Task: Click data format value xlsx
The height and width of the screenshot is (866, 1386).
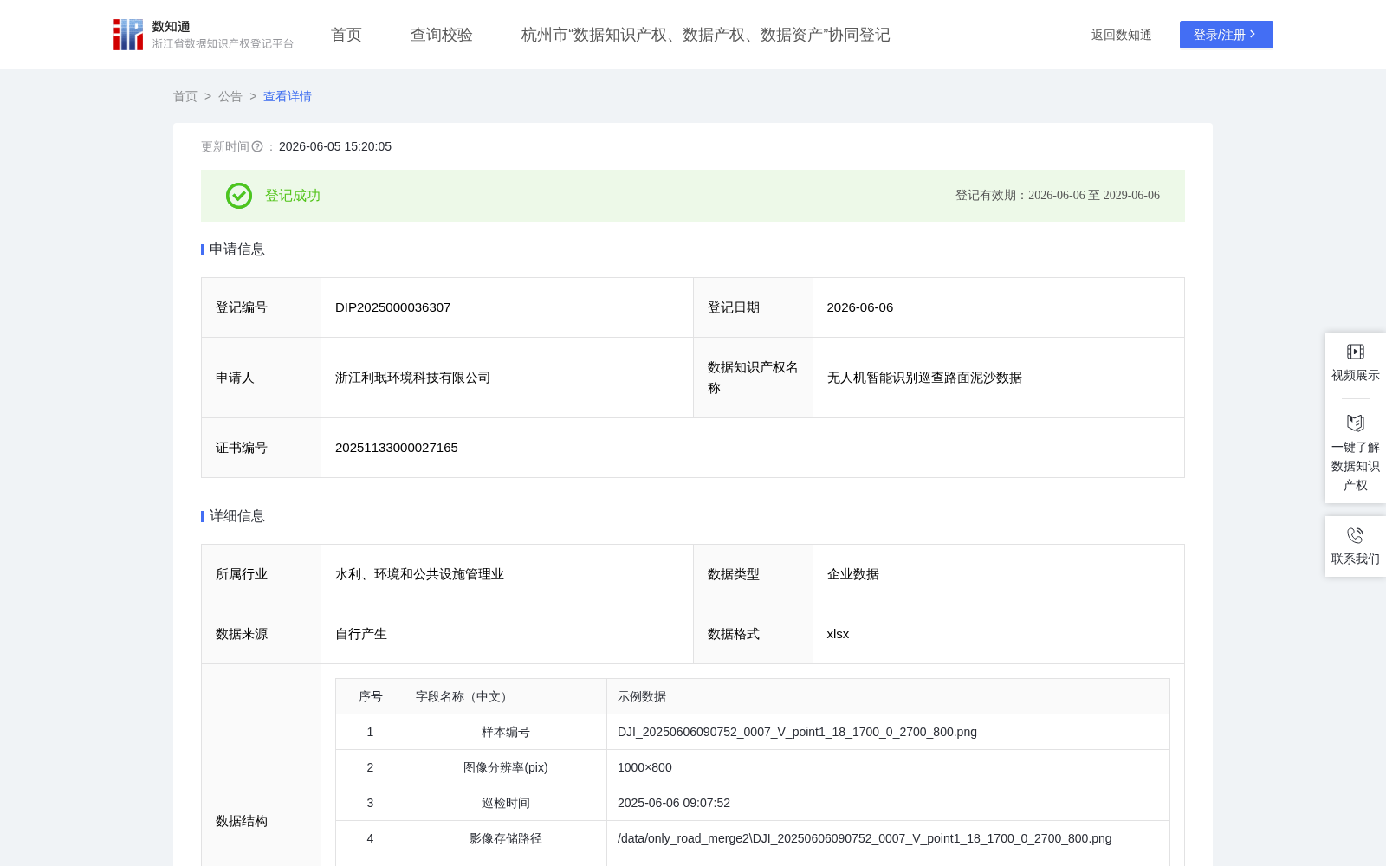Action: [x=838, y=634]
